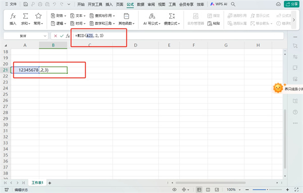Click the print icon
This screenshot has width=303, height=193.
click(40, 4)
